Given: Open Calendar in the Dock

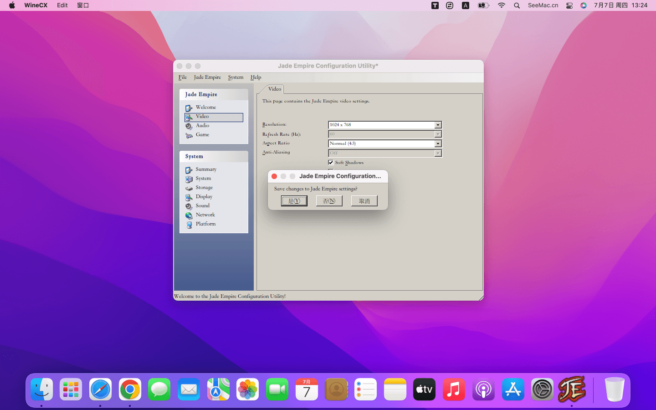Looking at the screenshot, I should coord(307,389).
